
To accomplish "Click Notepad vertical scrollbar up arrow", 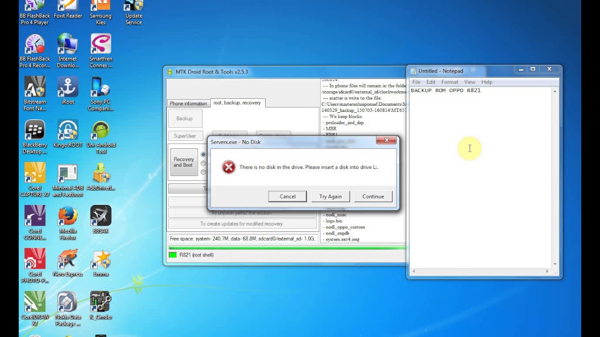I will click(x=555, y=91).
